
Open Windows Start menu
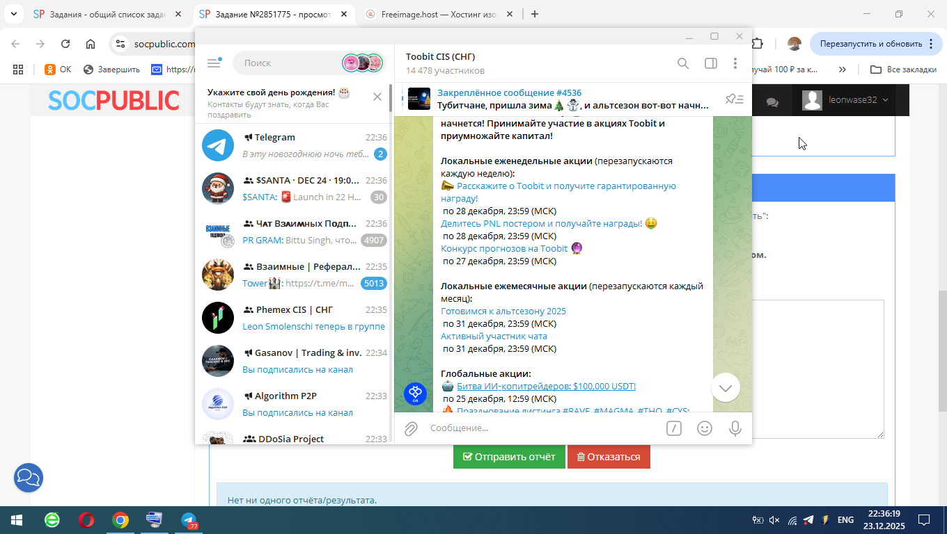click(17, 520)
